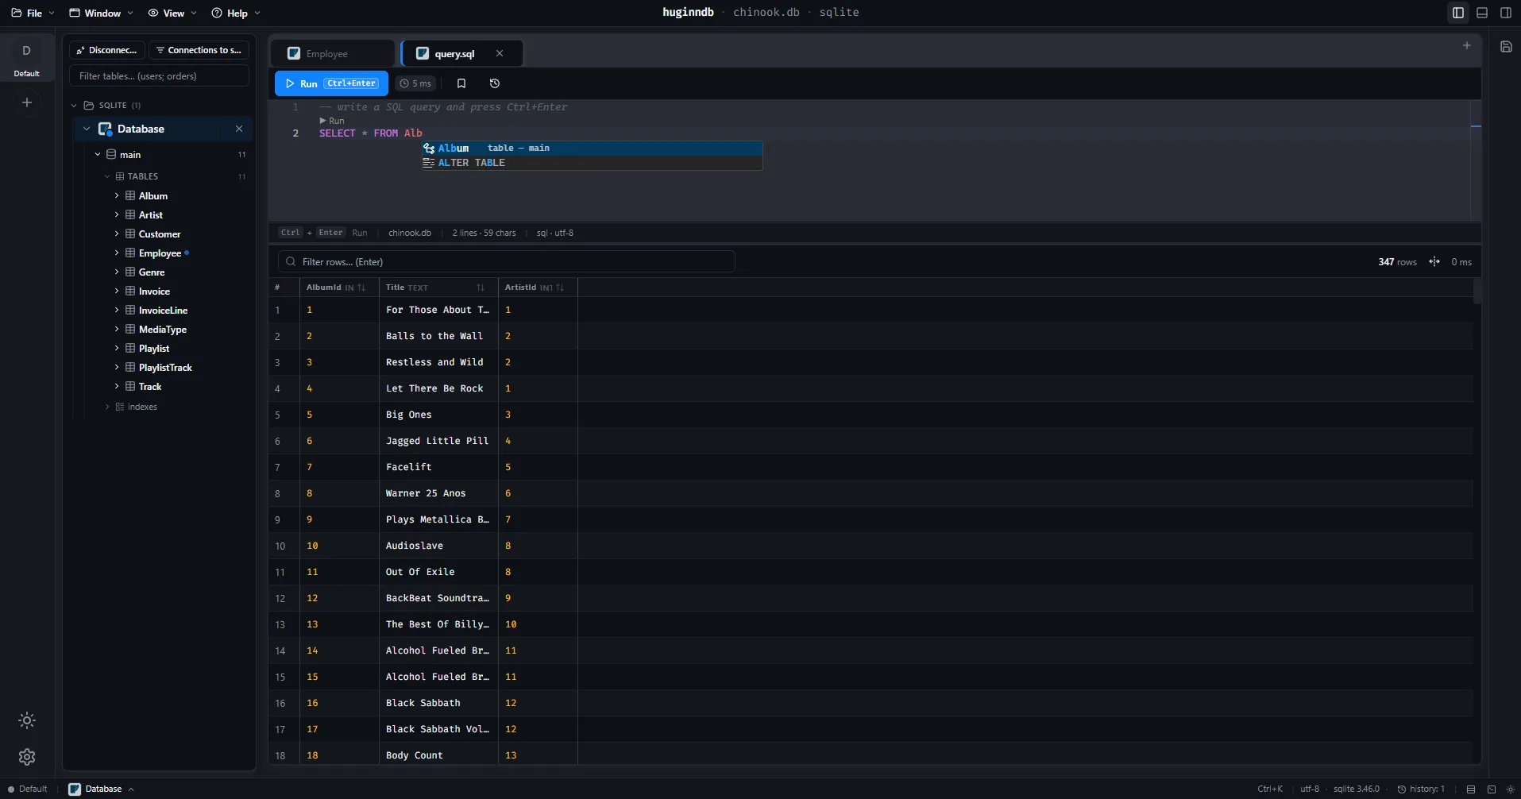Image resolution: width=1521 pixels, height=799 pixels.
Task: Open settings gear in left rail
Action: click(27, 757)
